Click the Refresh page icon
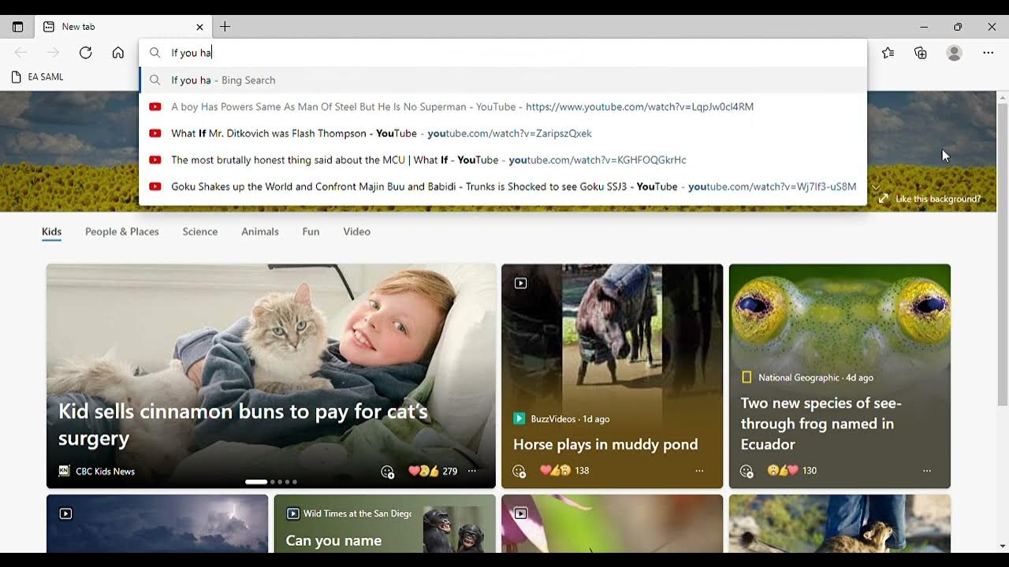 [x=85, y=53]
